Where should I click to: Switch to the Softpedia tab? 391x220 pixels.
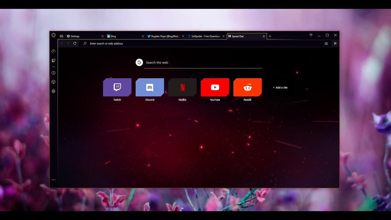[x=206, y=36]
